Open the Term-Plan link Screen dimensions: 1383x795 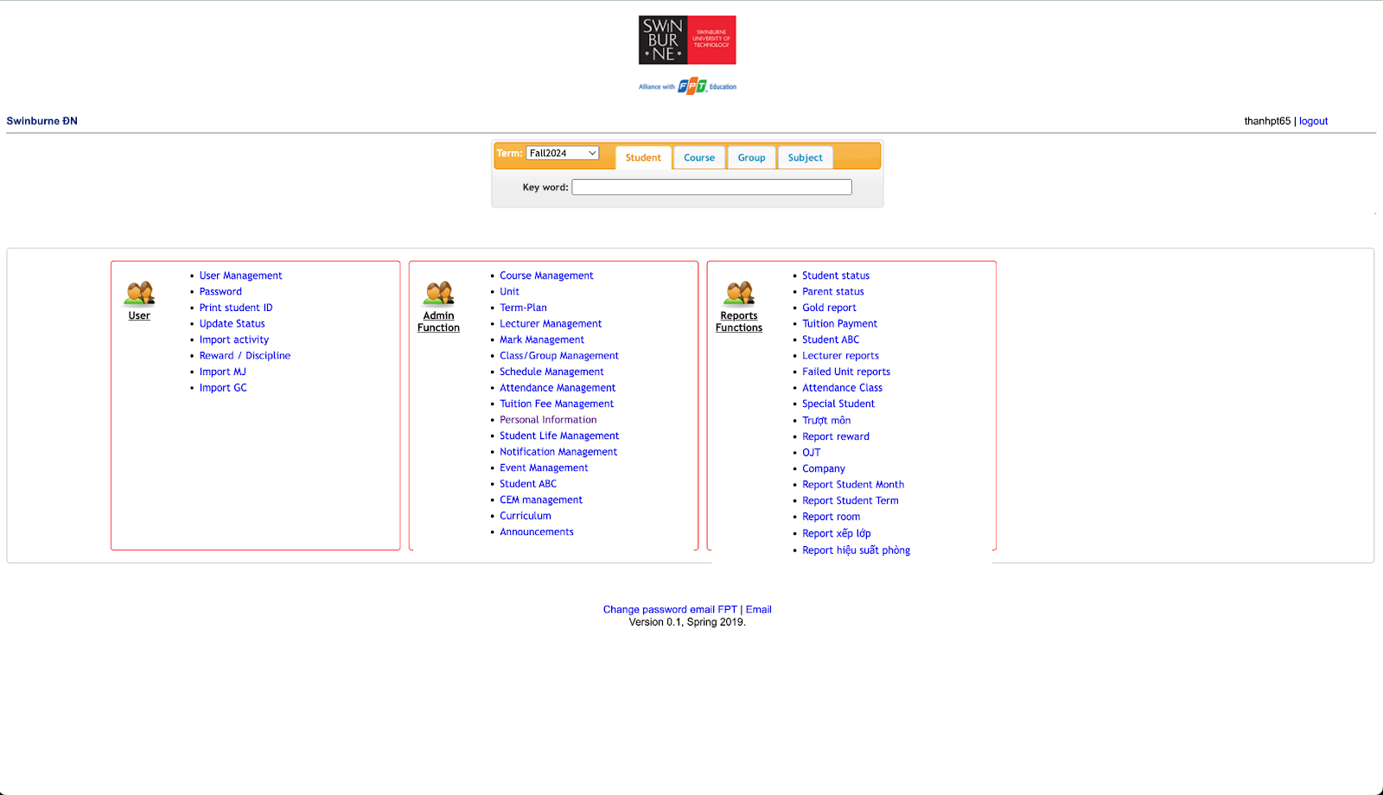(523, 308)
